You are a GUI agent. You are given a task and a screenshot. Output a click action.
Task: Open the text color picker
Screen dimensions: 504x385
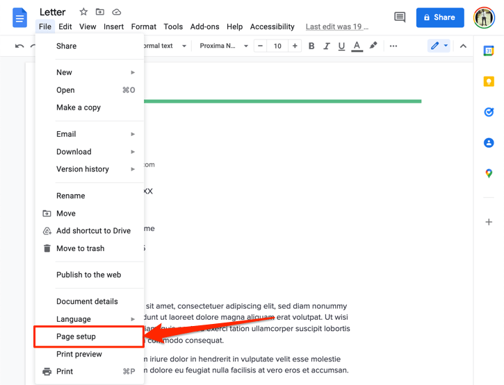(x=357, y=46)
